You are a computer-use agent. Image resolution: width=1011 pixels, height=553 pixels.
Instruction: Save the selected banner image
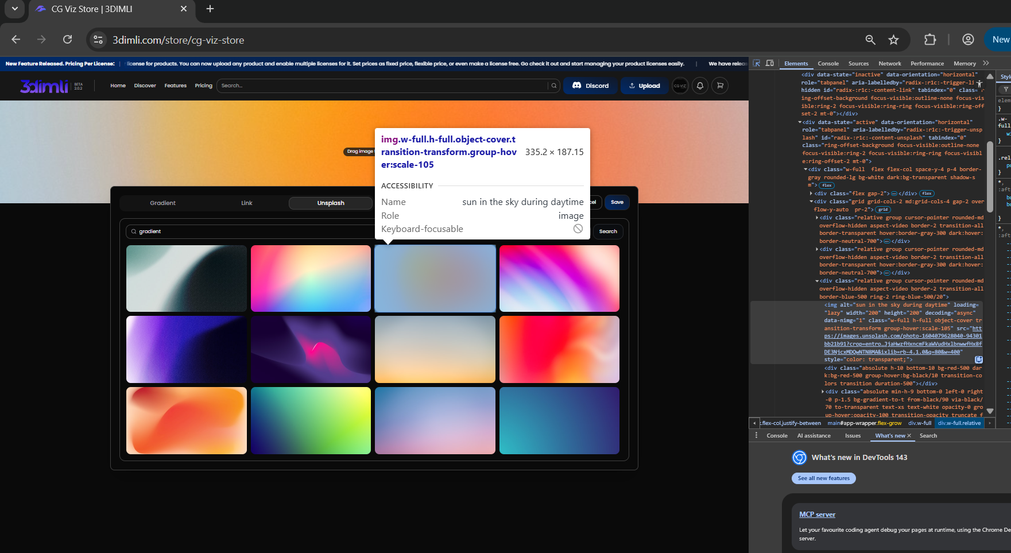(x=617, y=202)
